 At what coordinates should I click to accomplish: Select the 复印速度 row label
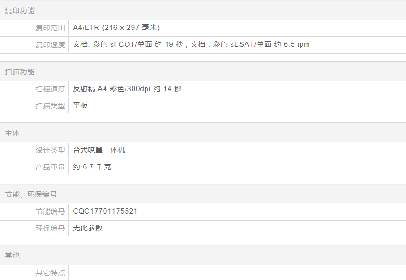50,45
